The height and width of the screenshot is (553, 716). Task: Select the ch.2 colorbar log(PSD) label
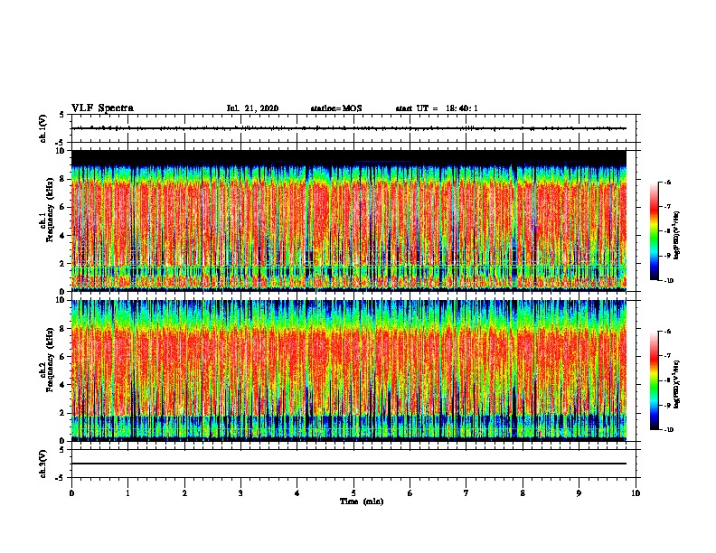click(x=676, y=384)
